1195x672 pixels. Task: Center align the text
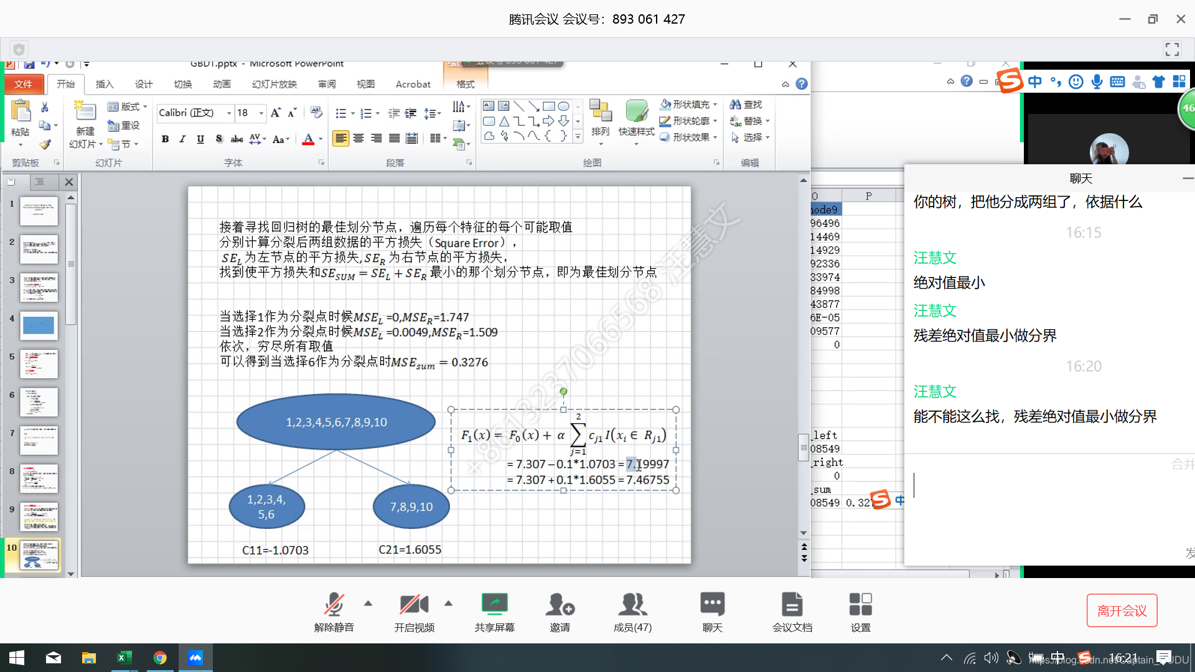(x=358, y=138)
